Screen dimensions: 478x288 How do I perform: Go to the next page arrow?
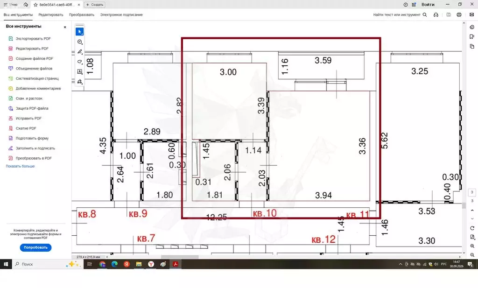(472, 219)
